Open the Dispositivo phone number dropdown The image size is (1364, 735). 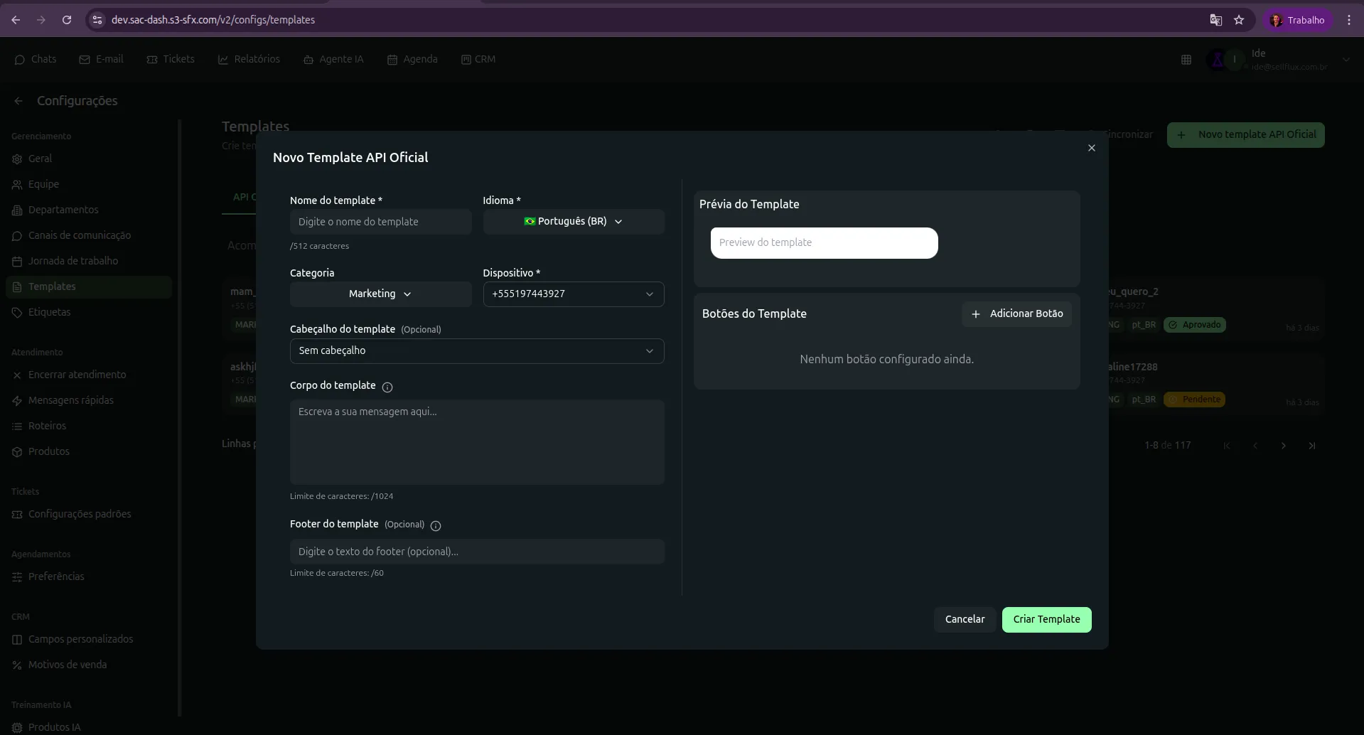(573, 294)
